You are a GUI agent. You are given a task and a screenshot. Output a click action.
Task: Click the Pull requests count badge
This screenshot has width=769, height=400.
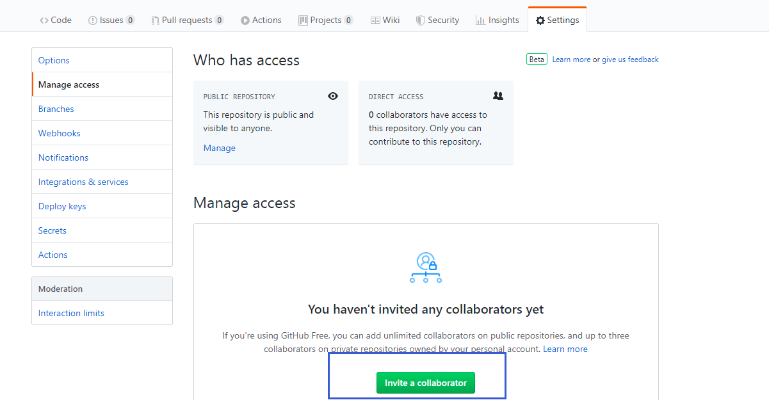coord(219,20)
